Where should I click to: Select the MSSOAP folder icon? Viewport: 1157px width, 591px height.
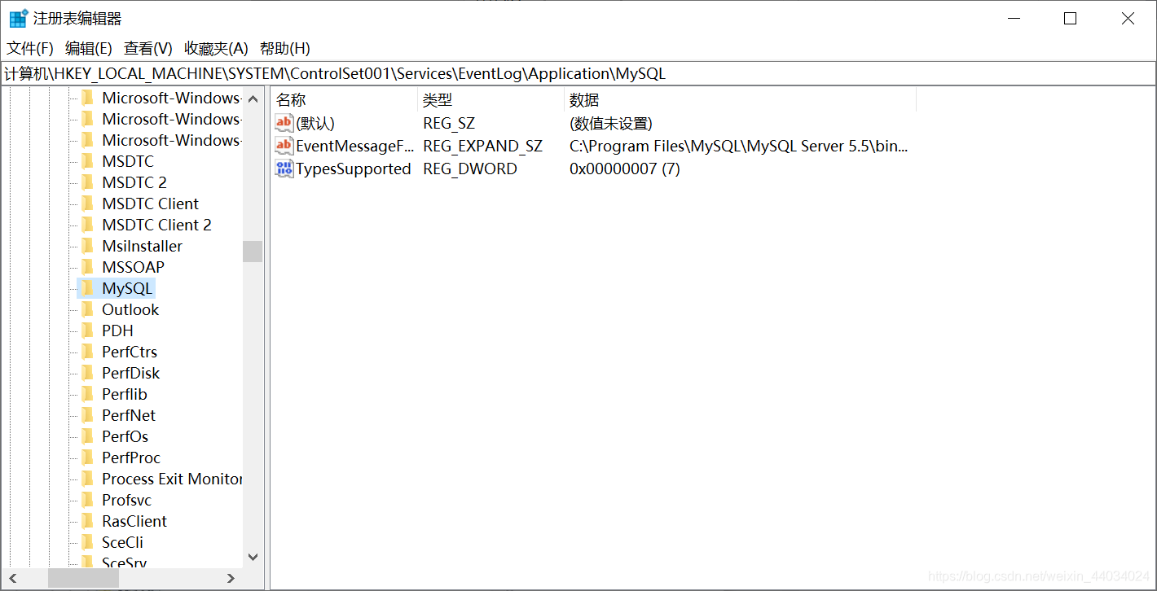[x=87, y=267]
